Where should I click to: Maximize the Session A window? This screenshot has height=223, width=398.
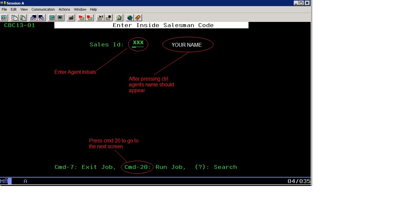tap(301, 3)
